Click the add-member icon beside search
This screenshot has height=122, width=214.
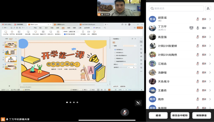208,9
